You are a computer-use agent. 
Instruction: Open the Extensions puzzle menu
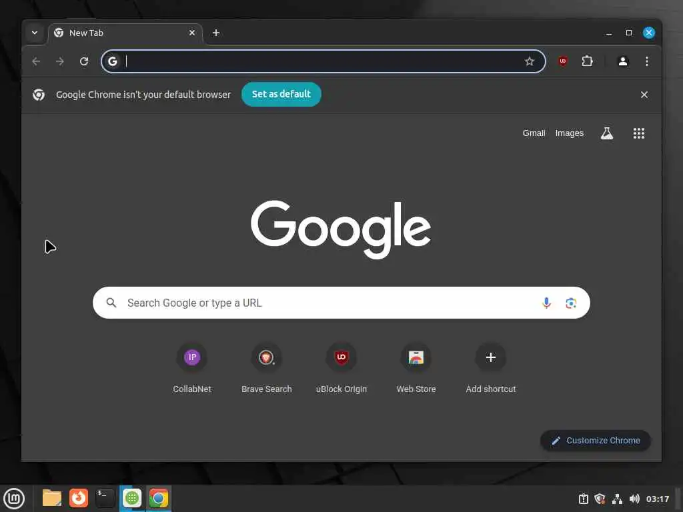point(587,61)
